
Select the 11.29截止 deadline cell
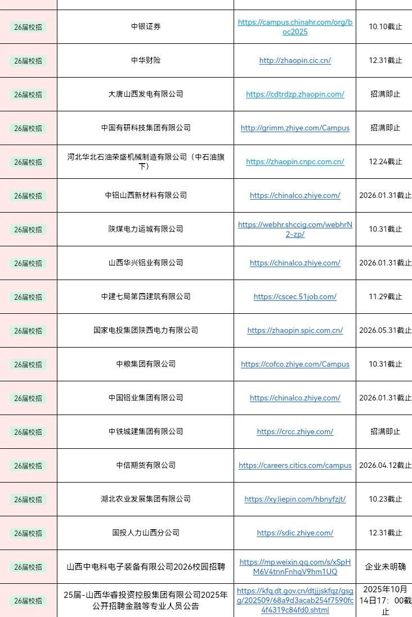(384, 297)
